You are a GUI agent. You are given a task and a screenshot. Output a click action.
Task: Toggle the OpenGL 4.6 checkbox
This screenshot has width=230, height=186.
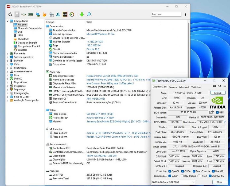tap(210, 176)
